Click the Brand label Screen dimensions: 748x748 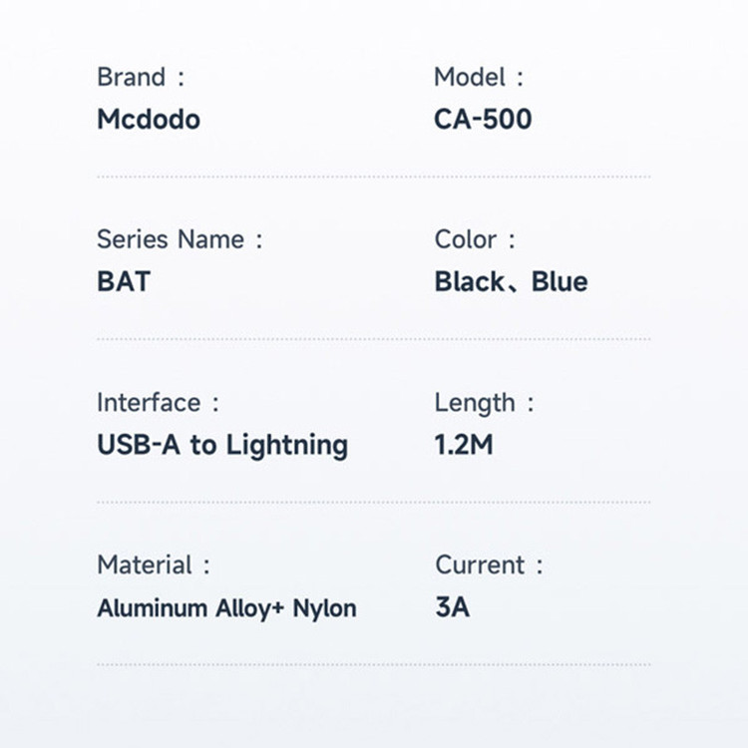(x=140, y=77)
